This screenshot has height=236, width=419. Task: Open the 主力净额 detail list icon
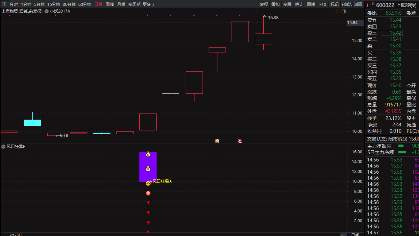pos(389,146)
